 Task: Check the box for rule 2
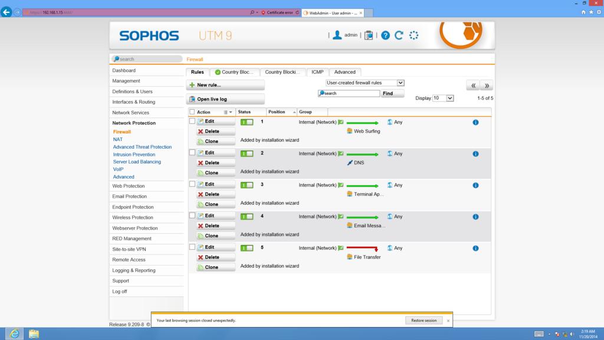pyautogui.click(x=192, y=153)
